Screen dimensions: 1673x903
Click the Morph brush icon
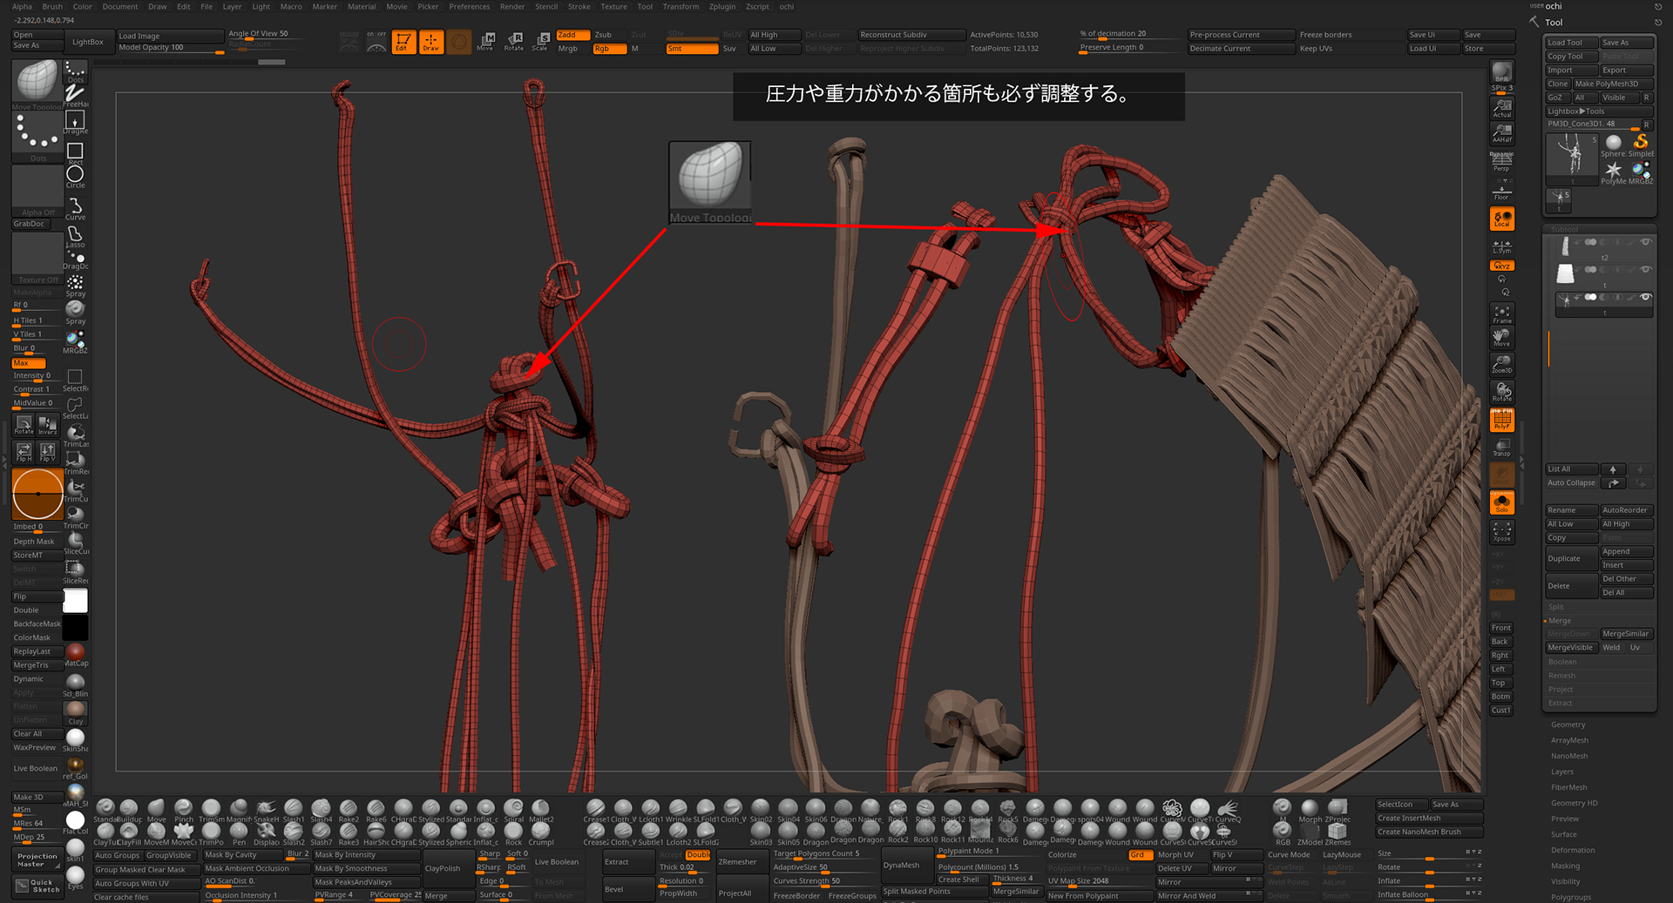pos(1310,810)
